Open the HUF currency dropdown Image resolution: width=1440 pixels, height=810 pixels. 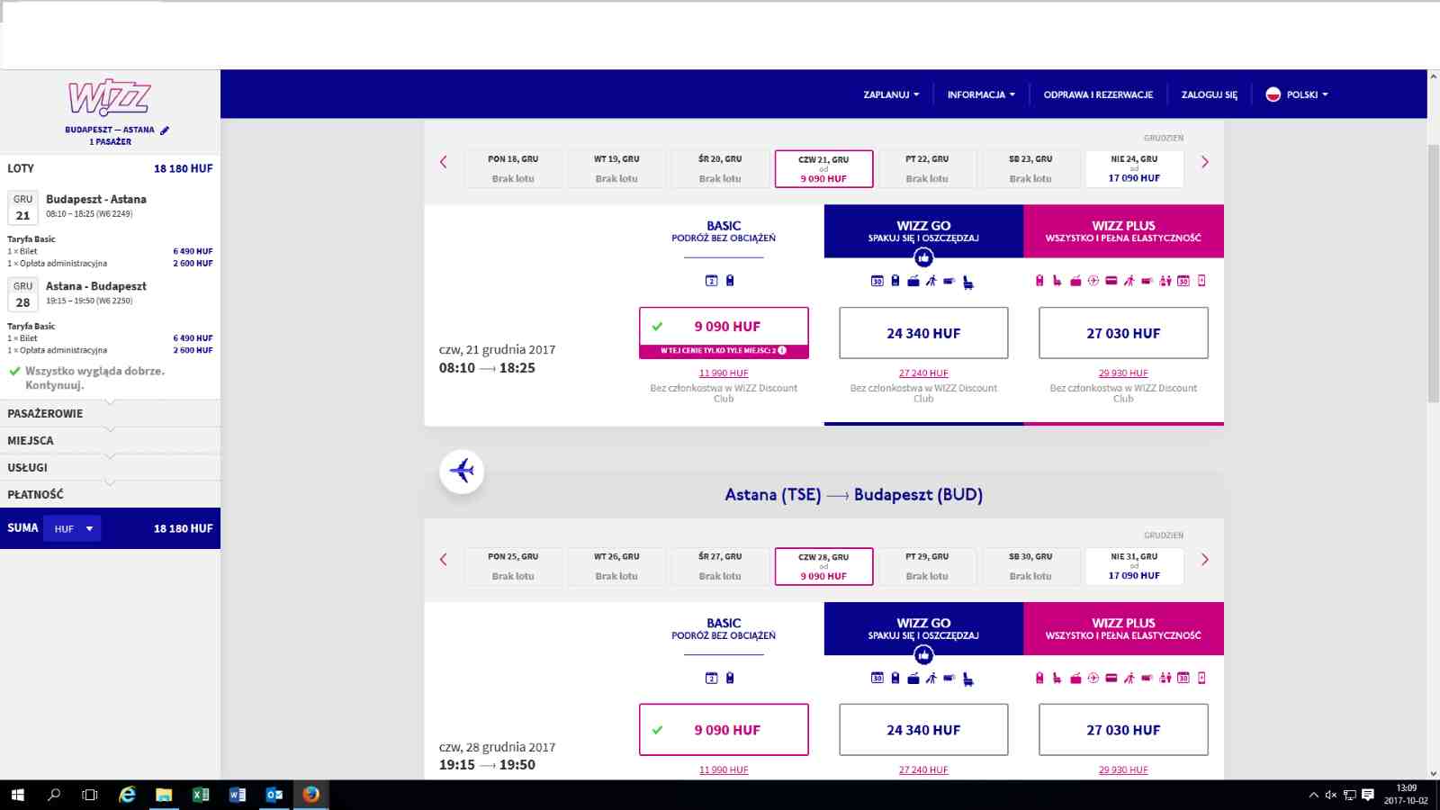(x=73, y=528)
